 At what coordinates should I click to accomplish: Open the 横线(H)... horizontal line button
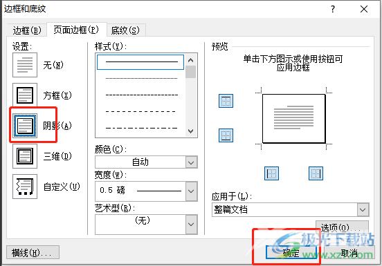point(33,253)
